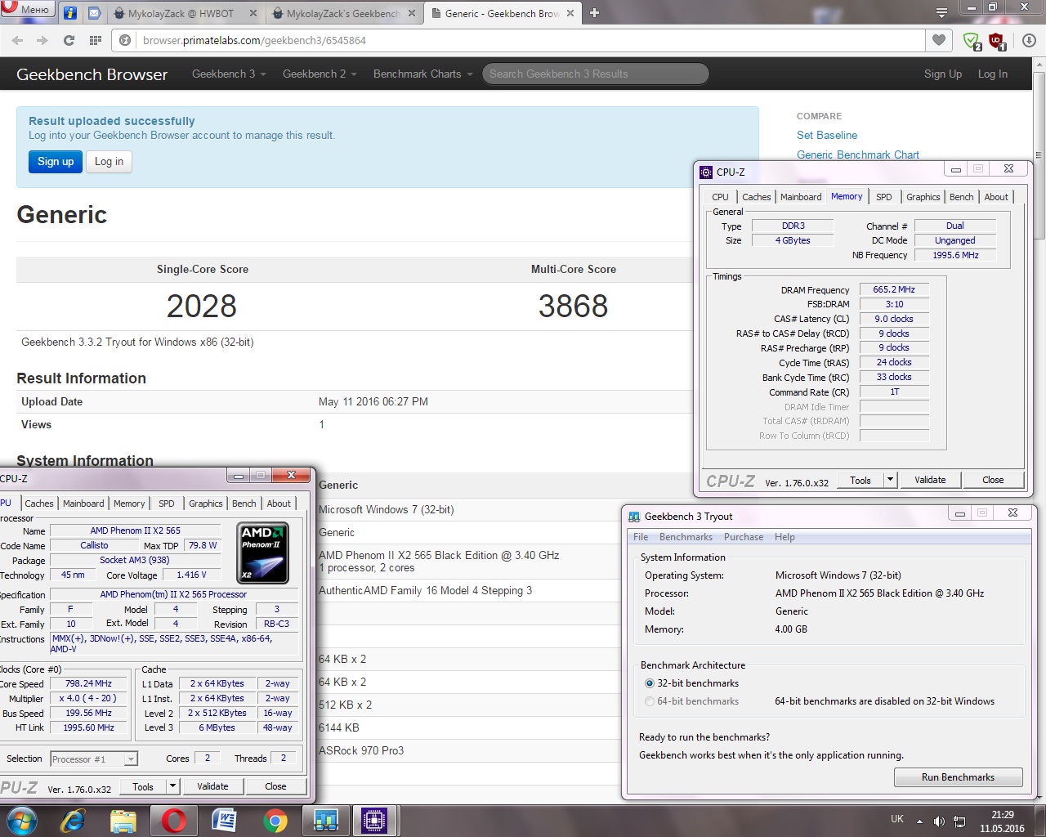This screenshot has height=837, width=1046.
Task: Open the Processor #1 selection combo box
Action: click(x=94, y=759)
